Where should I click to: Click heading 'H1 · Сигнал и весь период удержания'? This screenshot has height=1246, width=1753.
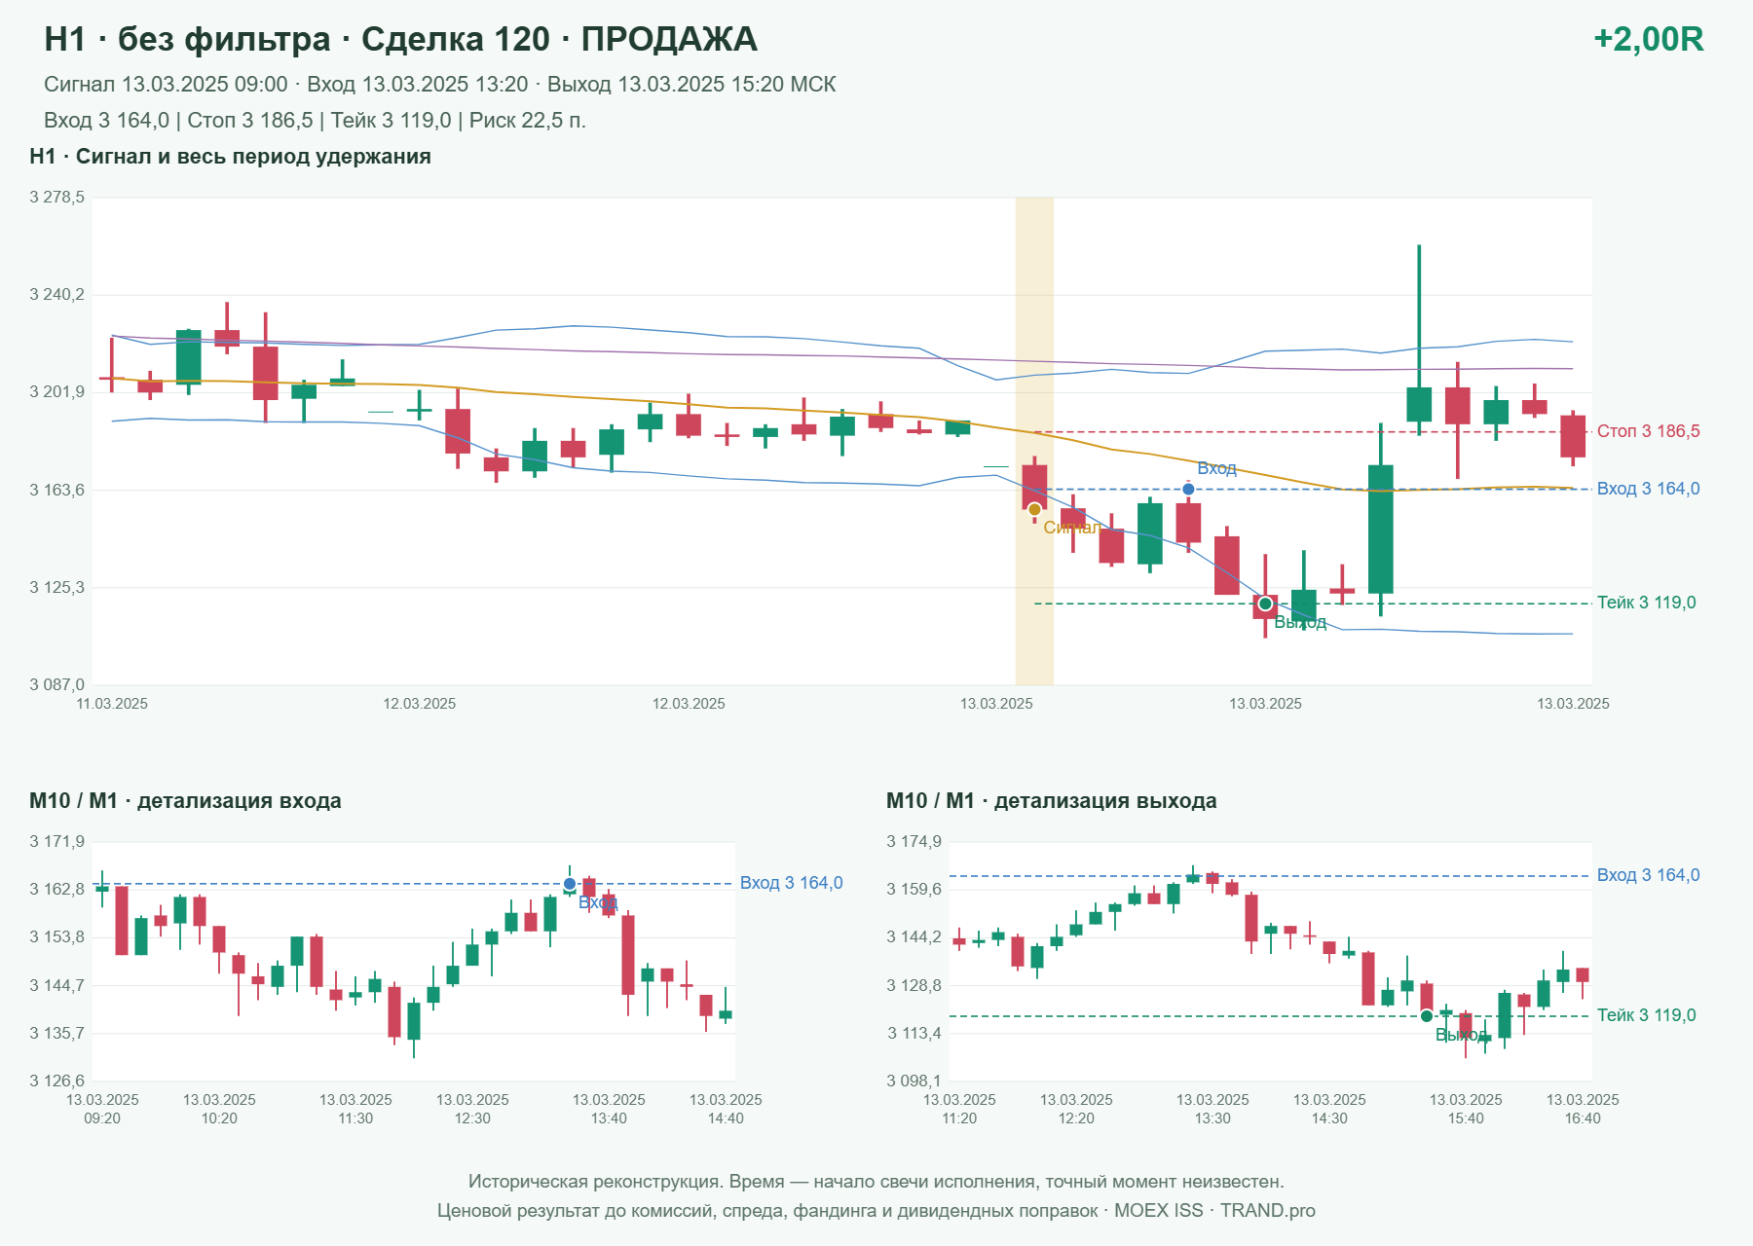coord(230,157)
